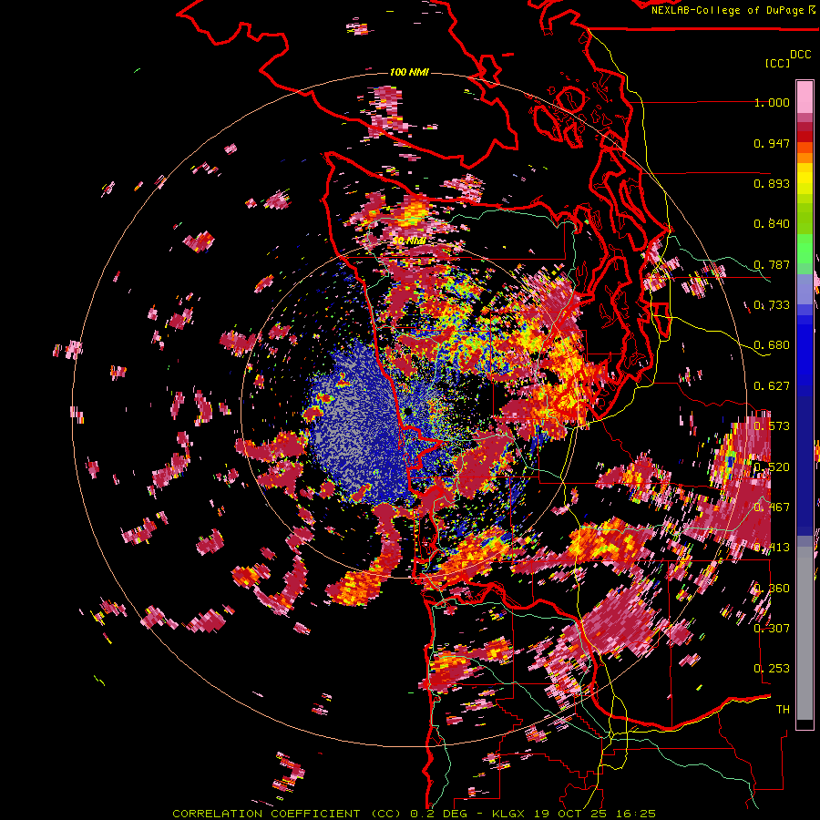The image size is (820, 820).
Task: Select the 0.840 legend value
Action: click(x=772, y=224)
